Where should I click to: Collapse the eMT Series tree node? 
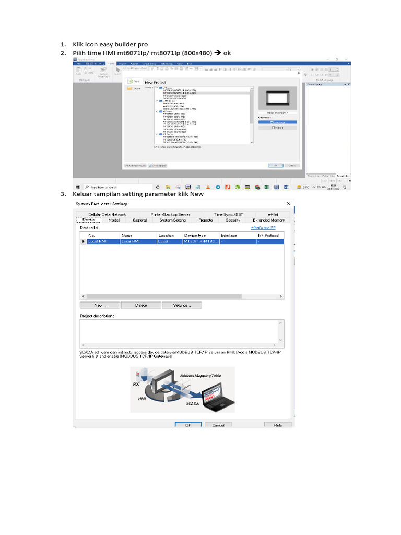tap(157, 101)
